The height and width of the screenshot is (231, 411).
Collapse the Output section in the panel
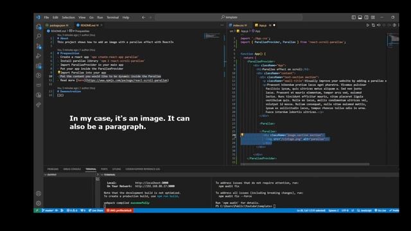pyautogui.click(x=50, y=175)
